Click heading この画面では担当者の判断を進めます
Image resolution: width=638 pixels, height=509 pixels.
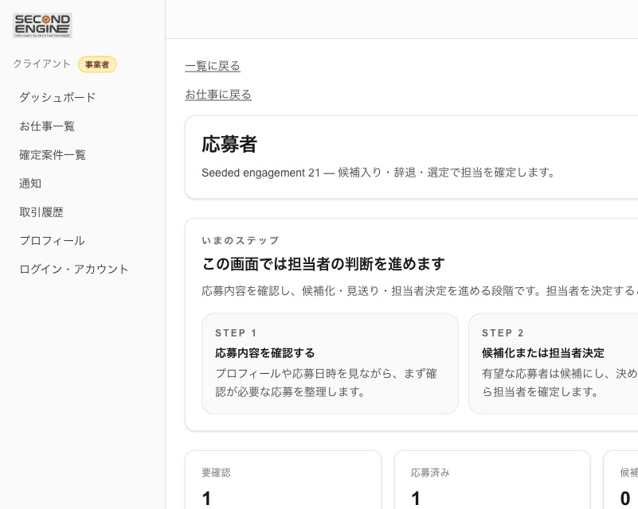(x=323, y=264)
